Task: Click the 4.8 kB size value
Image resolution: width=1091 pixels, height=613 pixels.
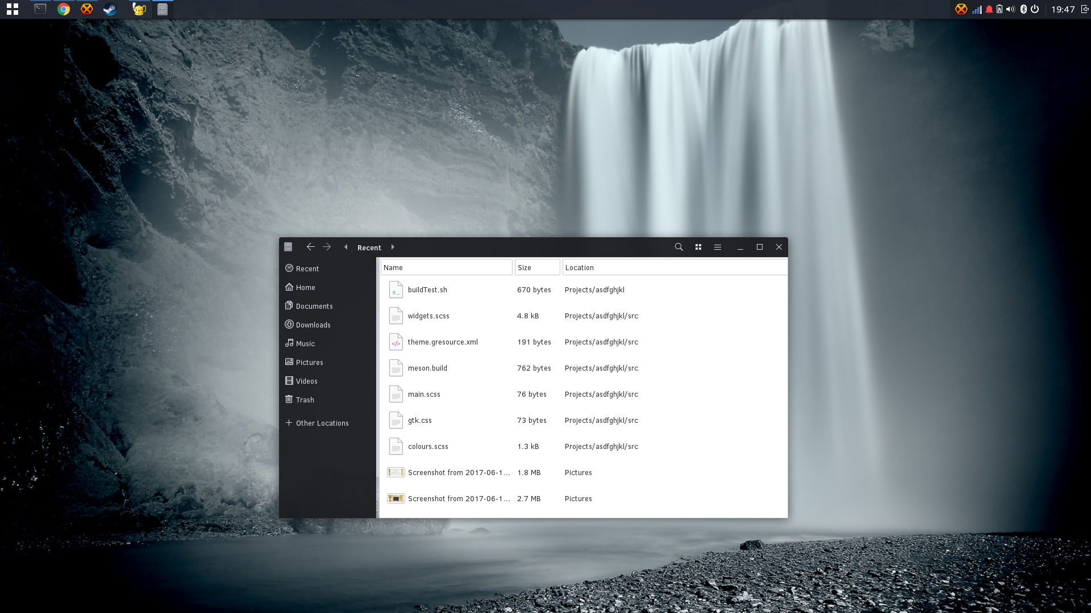Action: coord(528,316)
